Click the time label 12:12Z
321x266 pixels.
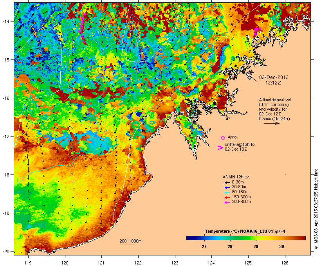point(273,83)
